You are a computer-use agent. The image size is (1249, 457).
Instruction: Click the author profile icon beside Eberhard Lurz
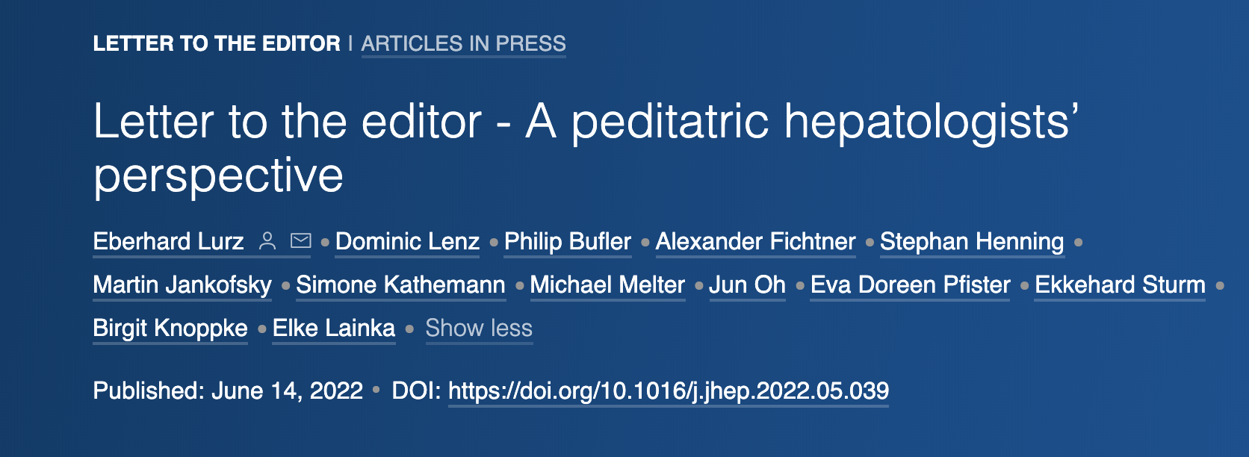(267, 241)
